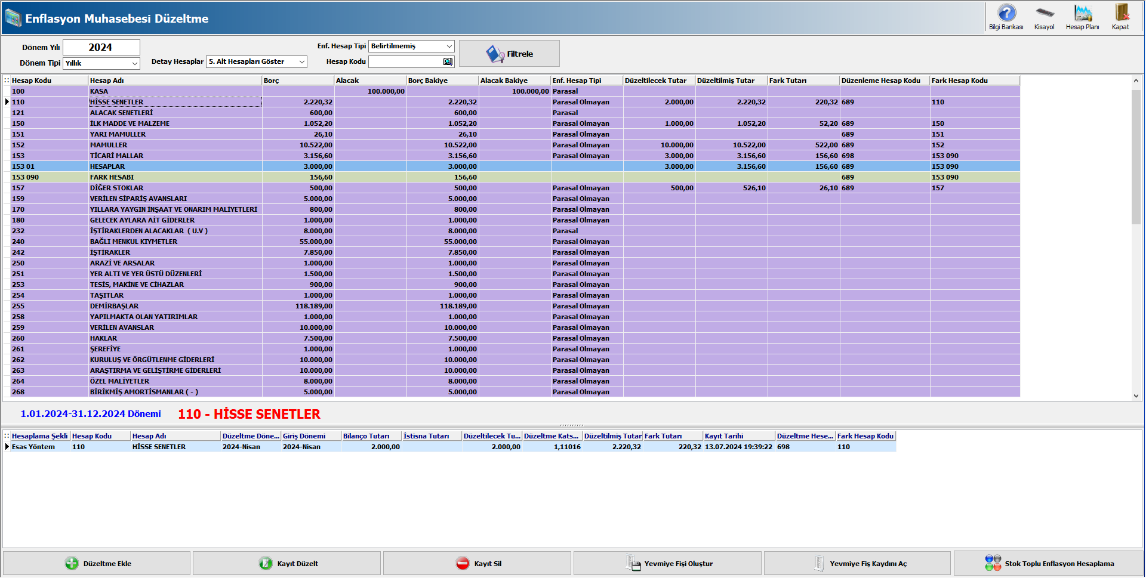Click the Filtrele button

pyautogui.click(x=509, y=54)
